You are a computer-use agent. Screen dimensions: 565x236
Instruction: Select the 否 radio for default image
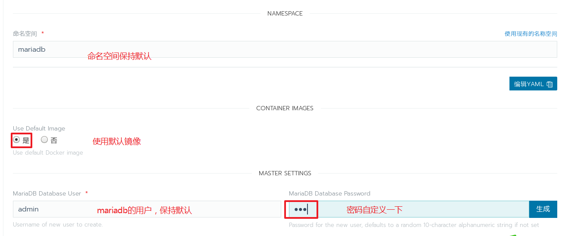click(x=44, y=140)
